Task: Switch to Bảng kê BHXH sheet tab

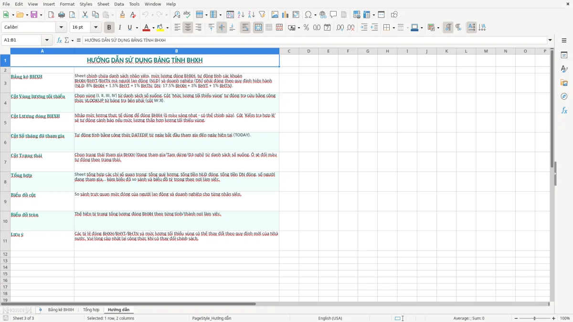Action: 61,310
